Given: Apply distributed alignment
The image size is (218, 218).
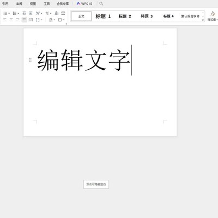Looking at the screenshot, I should click(x=31, y=20).
